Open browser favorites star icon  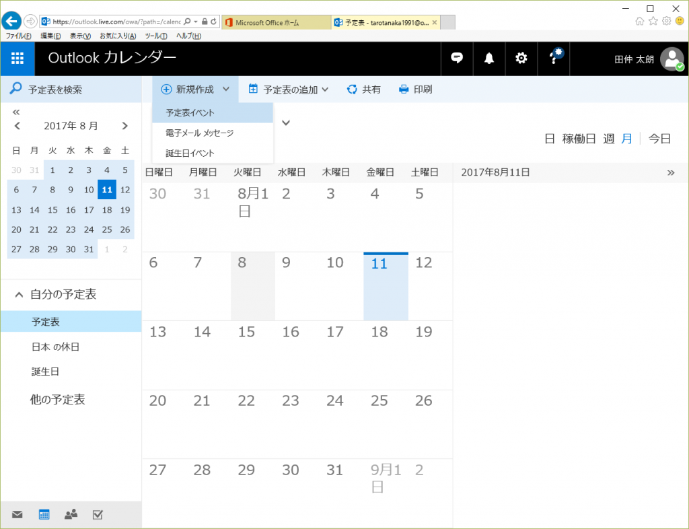(653, 21)
